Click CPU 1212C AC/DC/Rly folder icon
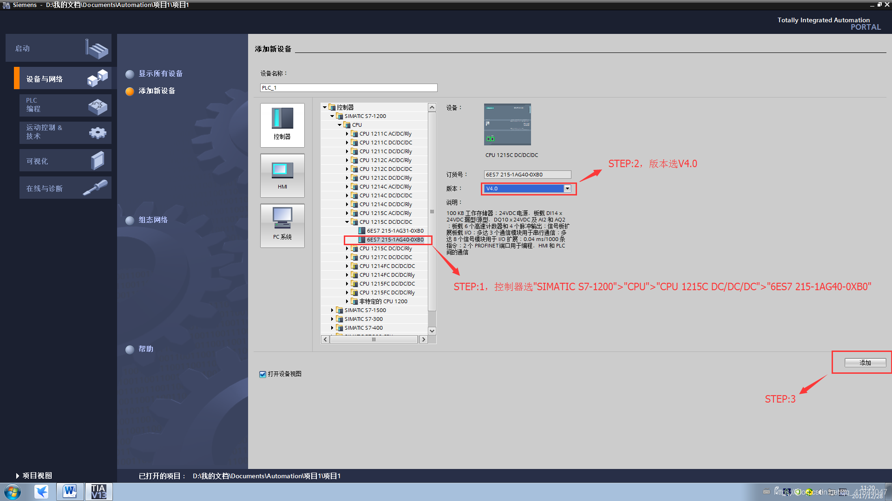This screenshot has width=892, height=501. coord(354,160)
